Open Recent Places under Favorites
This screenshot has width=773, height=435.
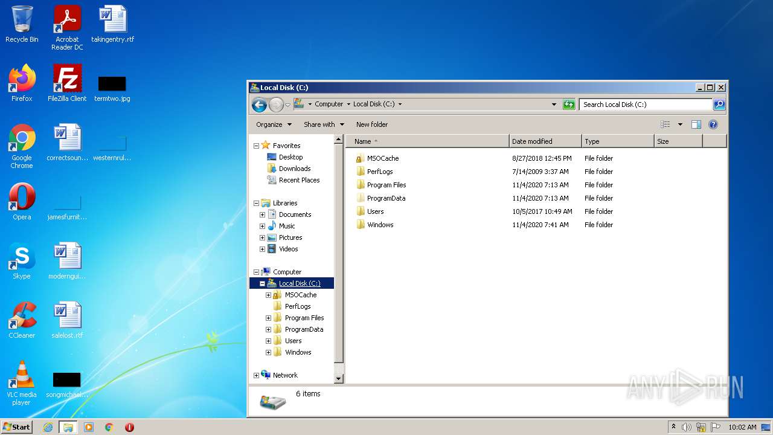point(299,180)
